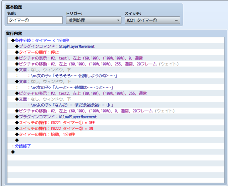Select the 分岐終了 line

116,146
